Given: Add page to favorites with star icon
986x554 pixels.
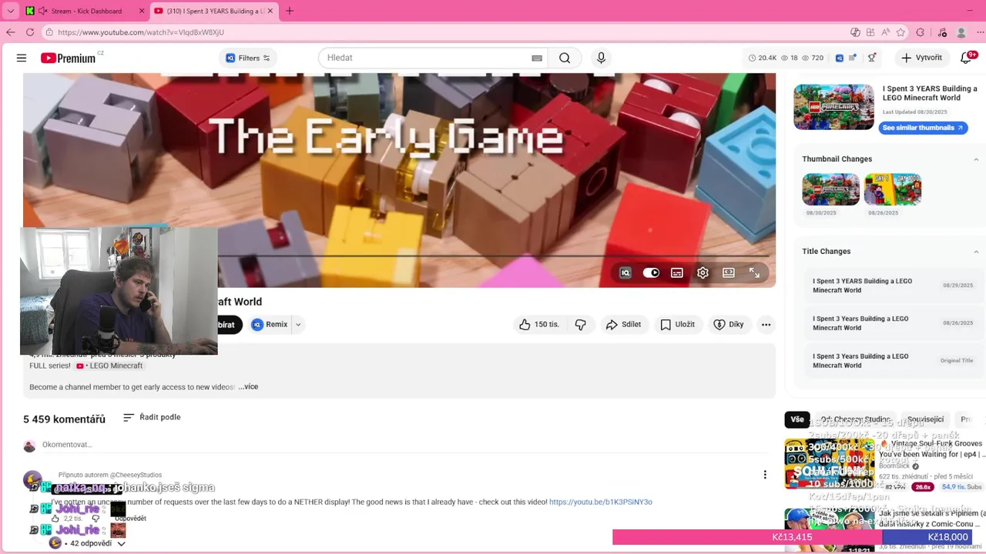Looking at the screenshot, I should click(900, 32).
